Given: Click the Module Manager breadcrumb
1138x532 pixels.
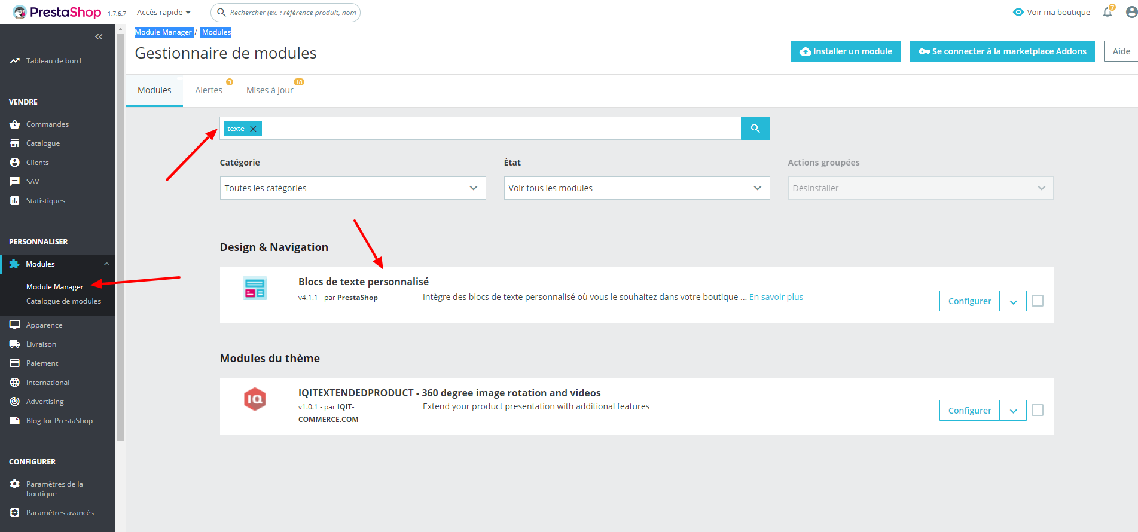Looking at the screenshot, I should 163,32.
